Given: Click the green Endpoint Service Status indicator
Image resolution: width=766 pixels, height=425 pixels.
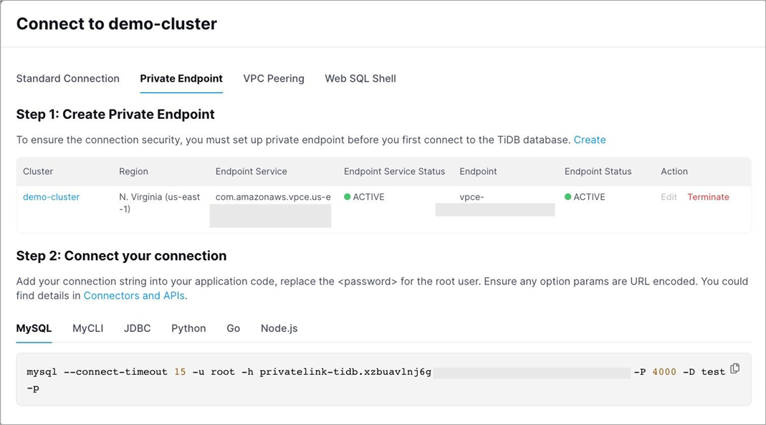Looking at the screenshot, I should (x=348, y=197).
